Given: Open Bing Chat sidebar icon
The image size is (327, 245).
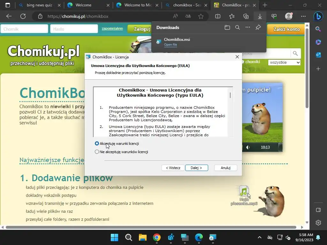Looking at the screenshot, I should [318, 17].
